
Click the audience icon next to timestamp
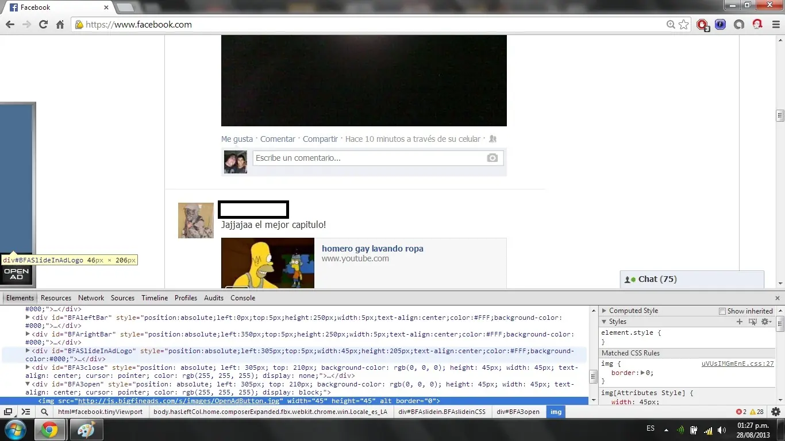tap(492, 139)
